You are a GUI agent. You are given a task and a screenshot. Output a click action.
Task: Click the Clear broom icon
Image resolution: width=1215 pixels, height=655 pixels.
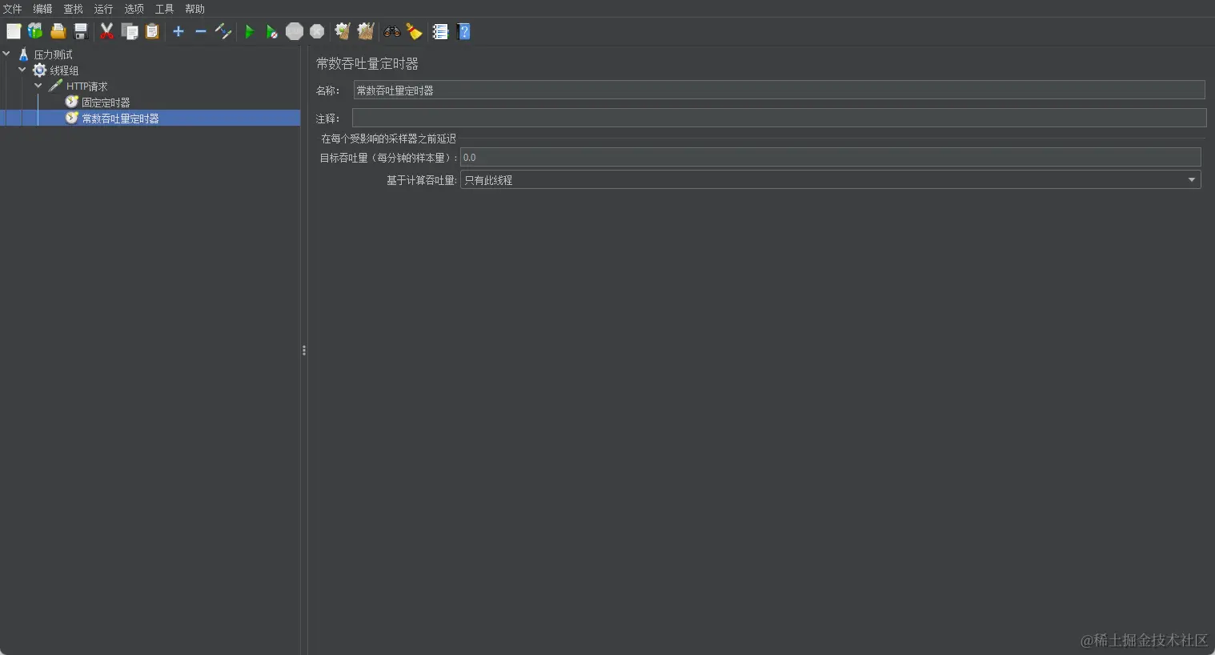click(x=343, y=31)
